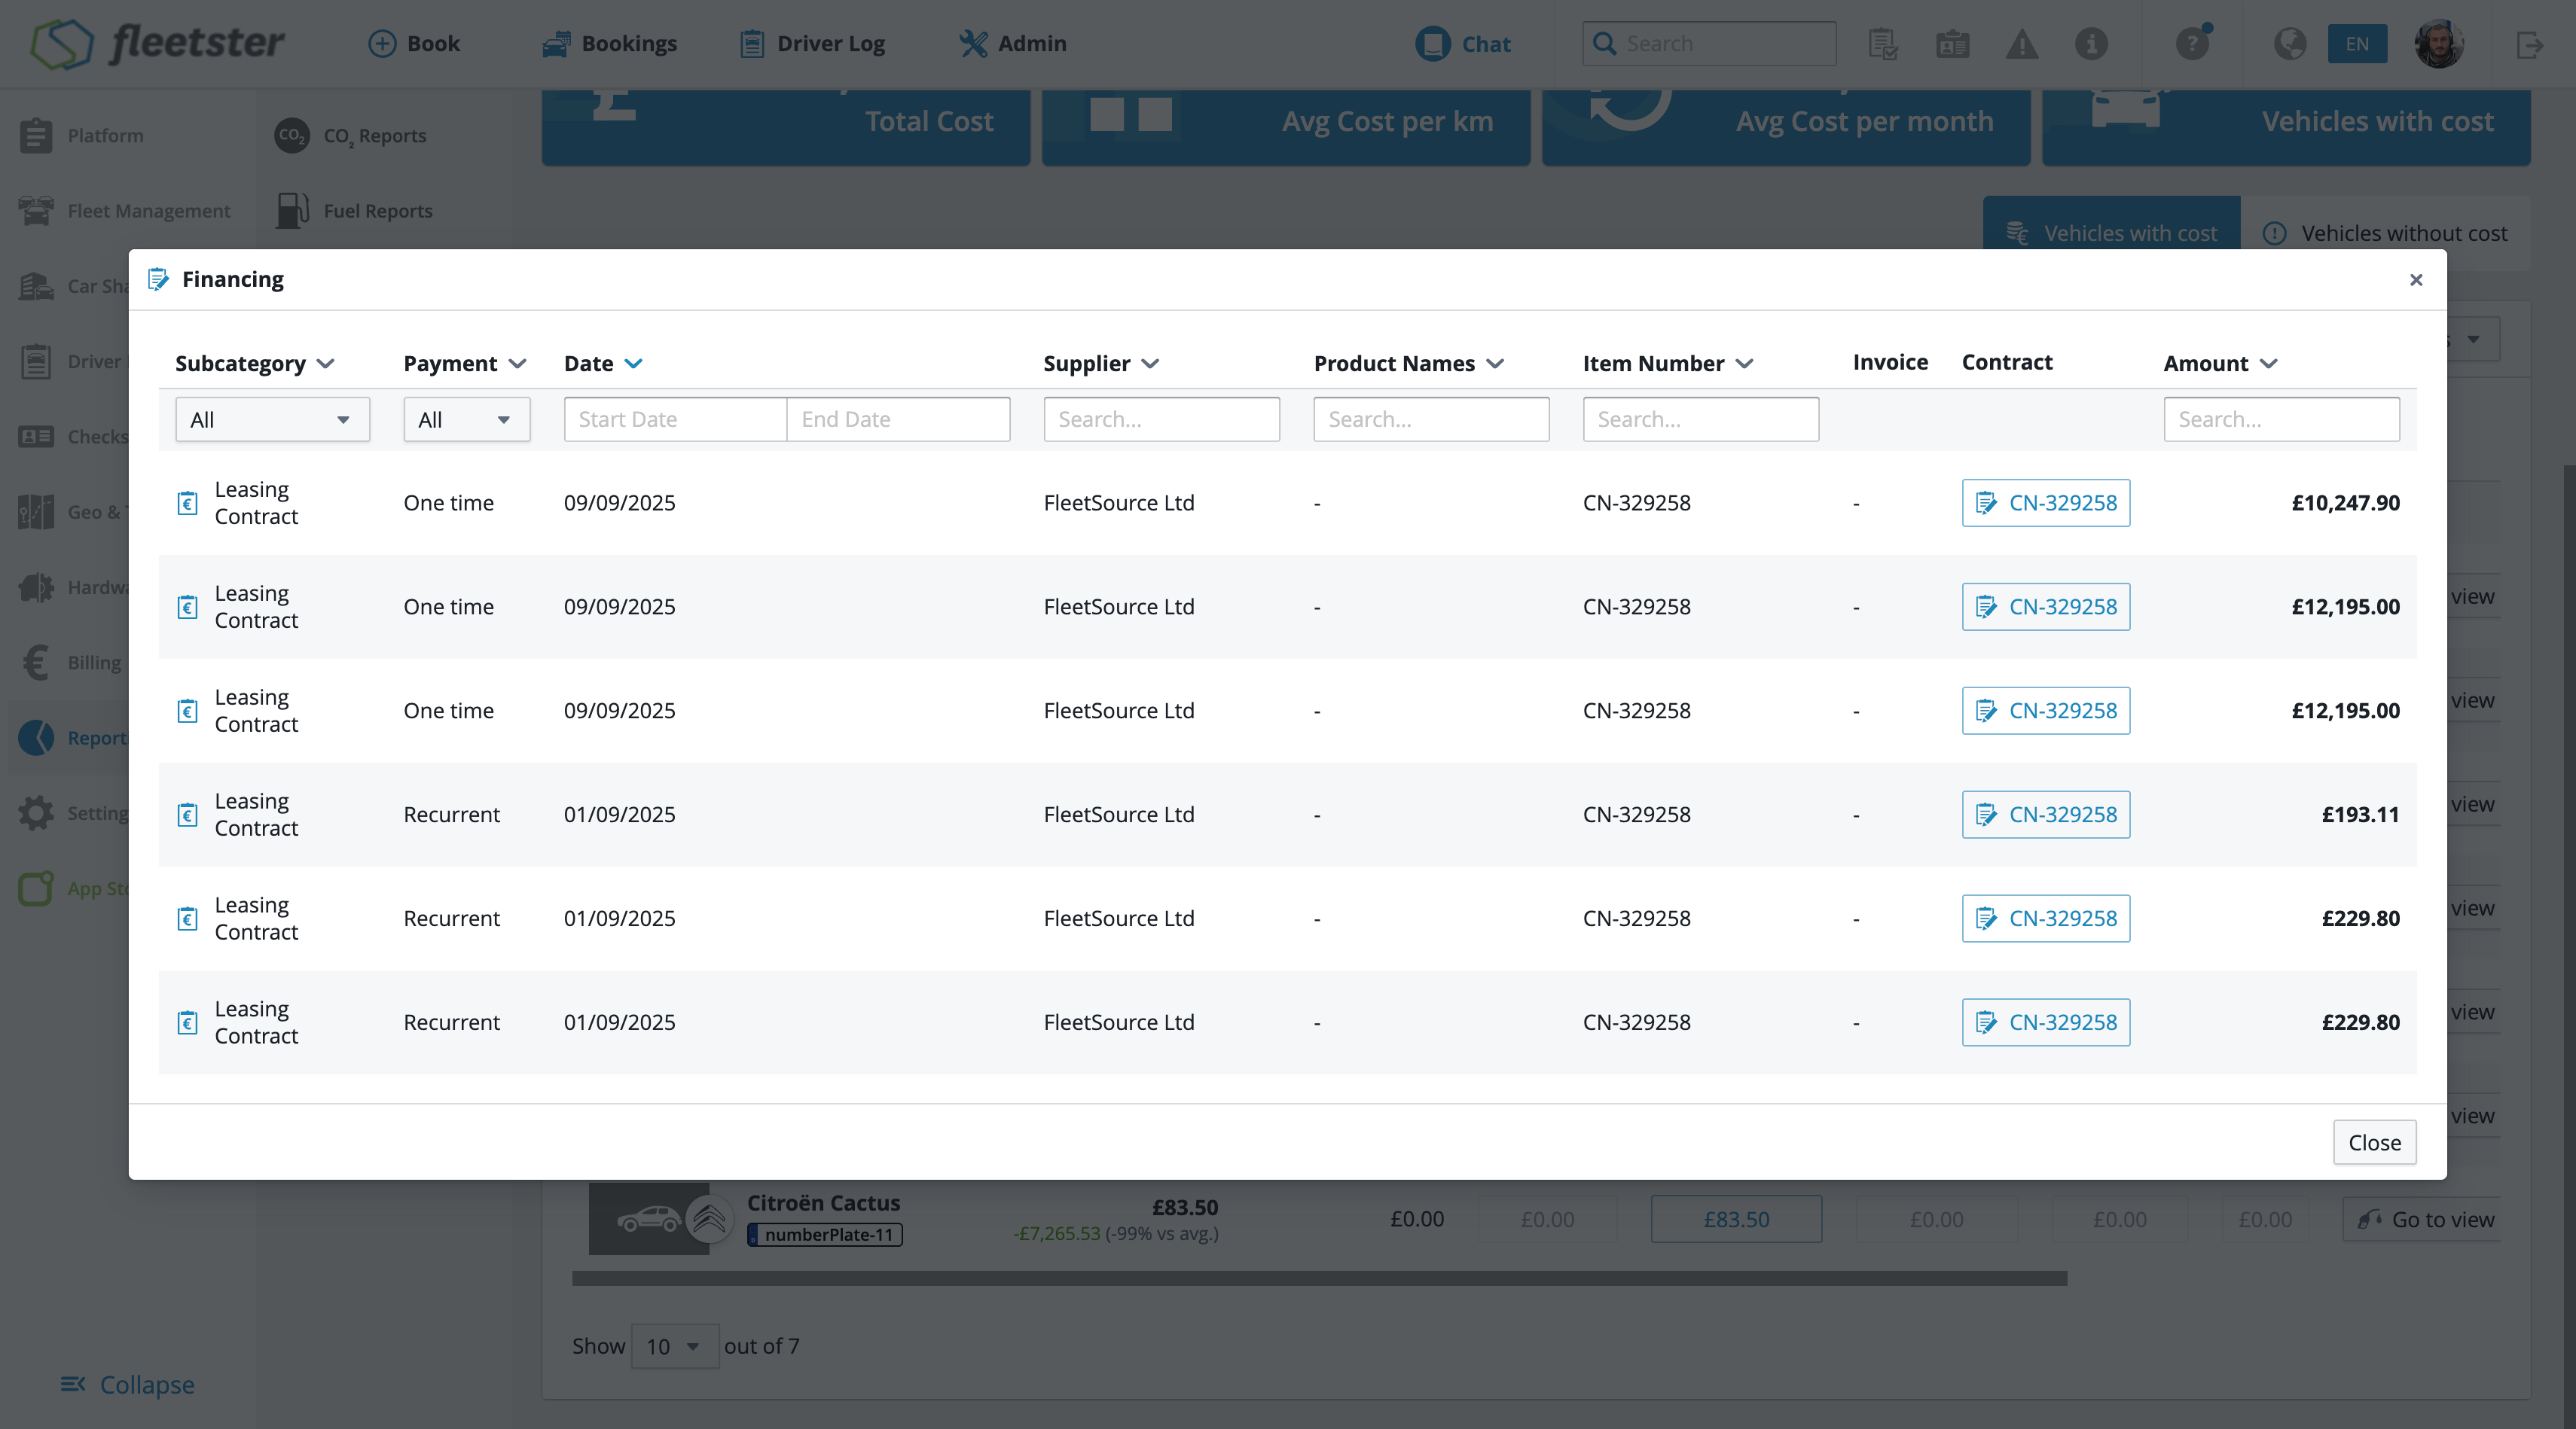This screenshot has height=1429, width=2576.
Task: Sort by the Amount column header
Action: click(x=2220, y=364)
